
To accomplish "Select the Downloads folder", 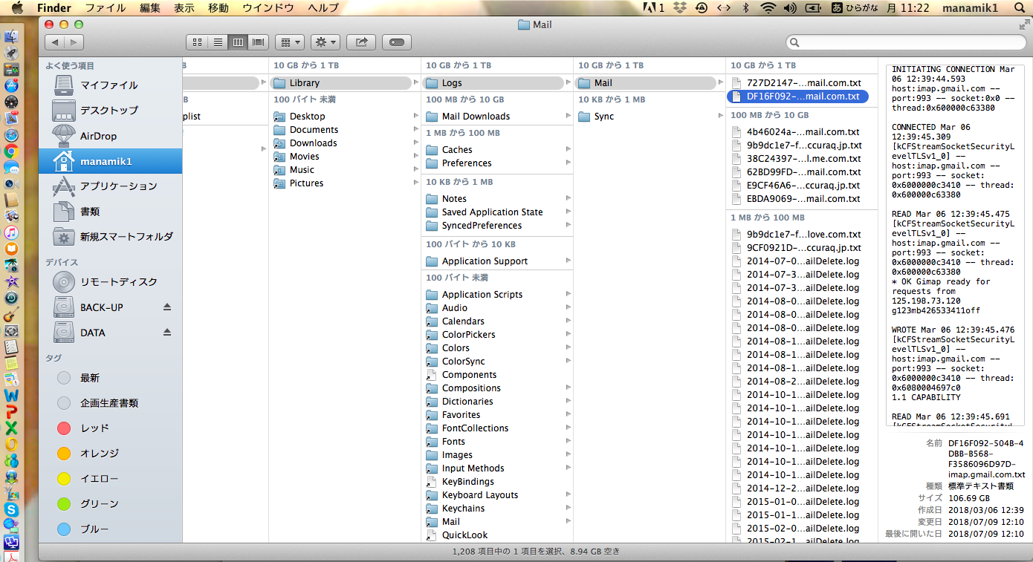I will pyautogui.click(x=344, y=143).
